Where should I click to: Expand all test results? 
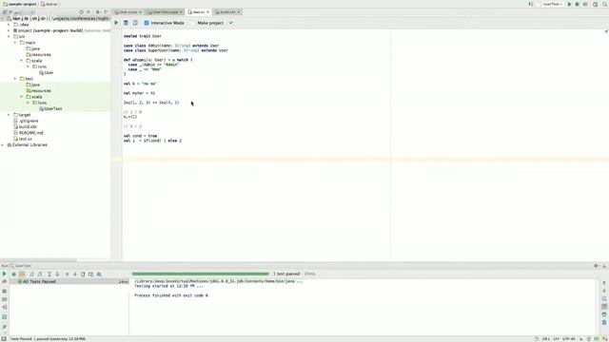click(49, 275)
